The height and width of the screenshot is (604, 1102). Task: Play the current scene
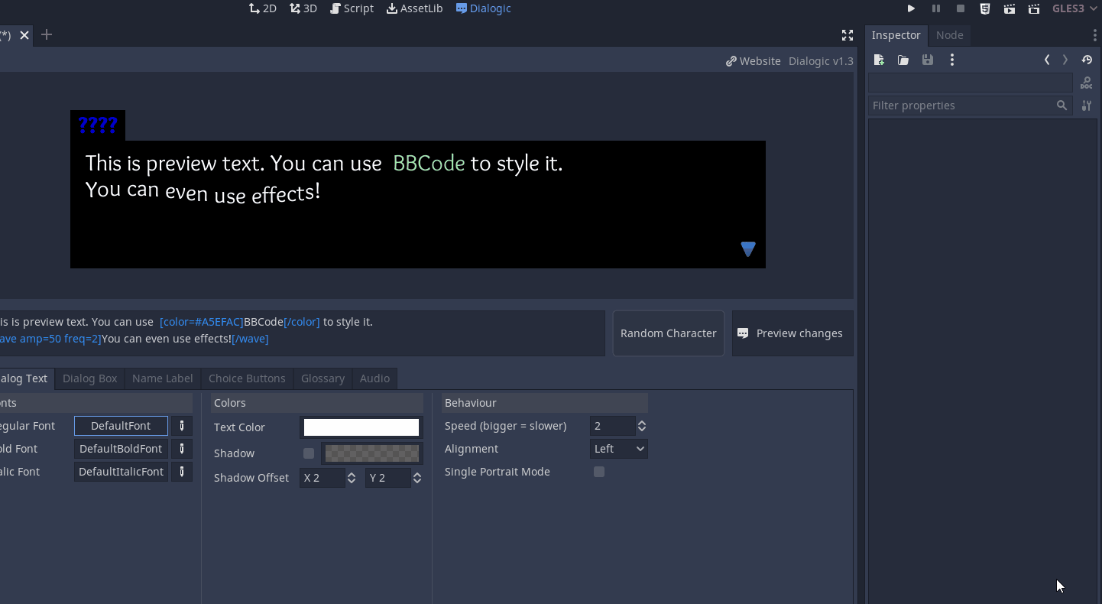[x=1010, y=8]
